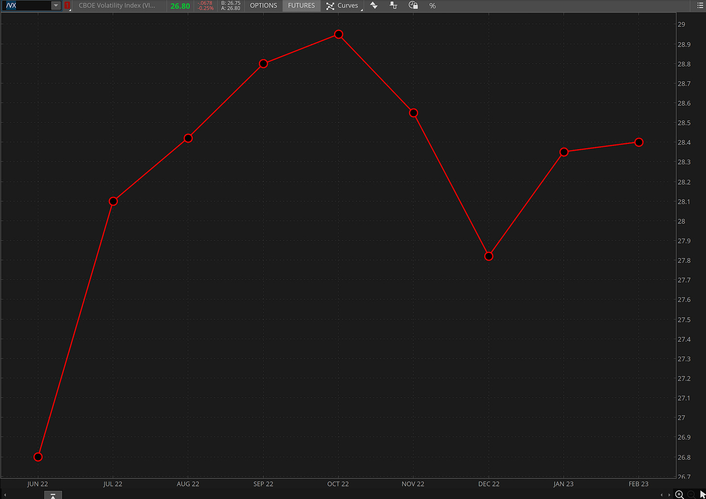
Task: Click the OCT 22 peak data point
Action: point(338,34)
